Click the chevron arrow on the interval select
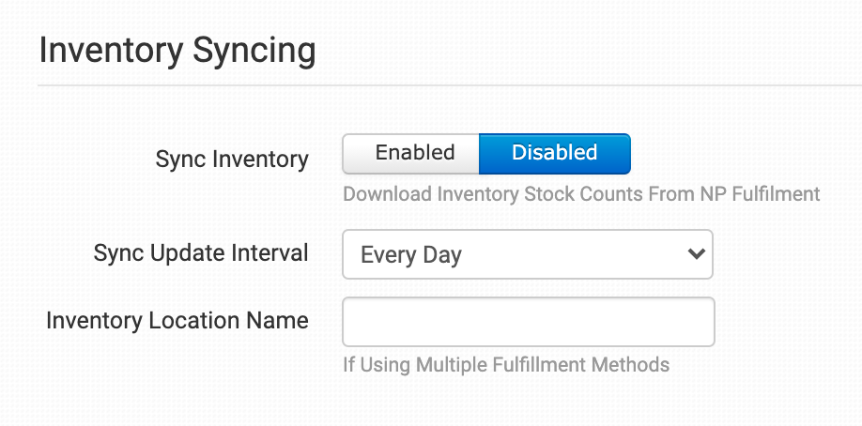862x426 pixels. point(696,253)
